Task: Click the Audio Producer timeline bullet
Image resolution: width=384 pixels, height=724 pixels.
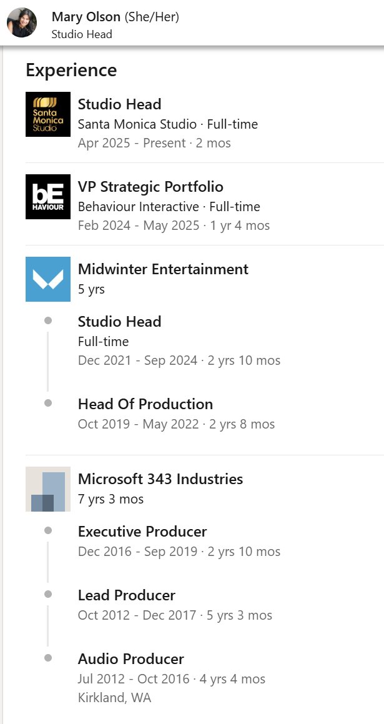Action: tap(48, 658)
